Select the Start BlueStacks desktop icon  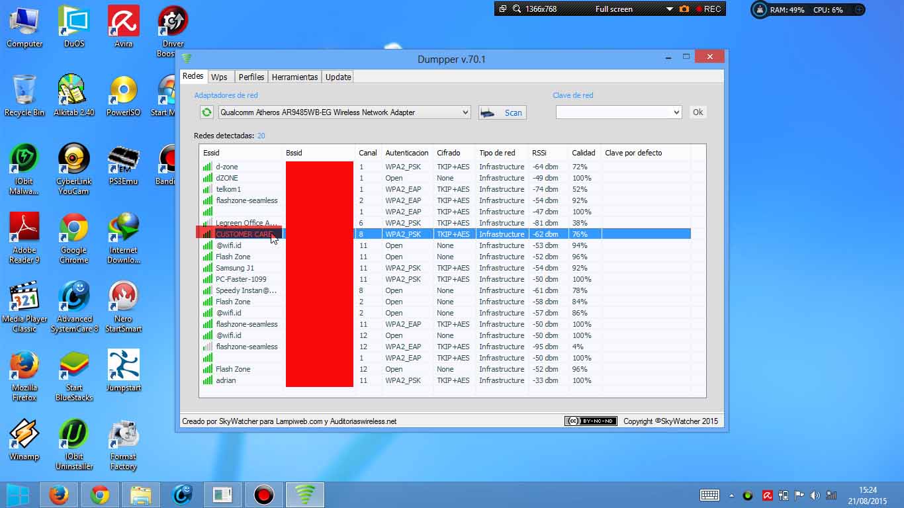coord(74,376)
